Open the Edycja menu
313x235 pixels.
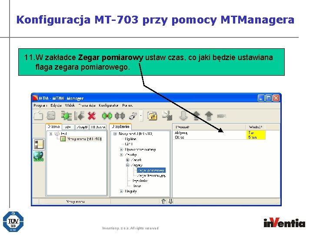point(56,105)
